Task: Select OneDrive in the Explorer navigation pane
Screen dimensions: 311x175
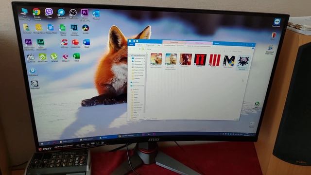Action: (x=135, y=82)
